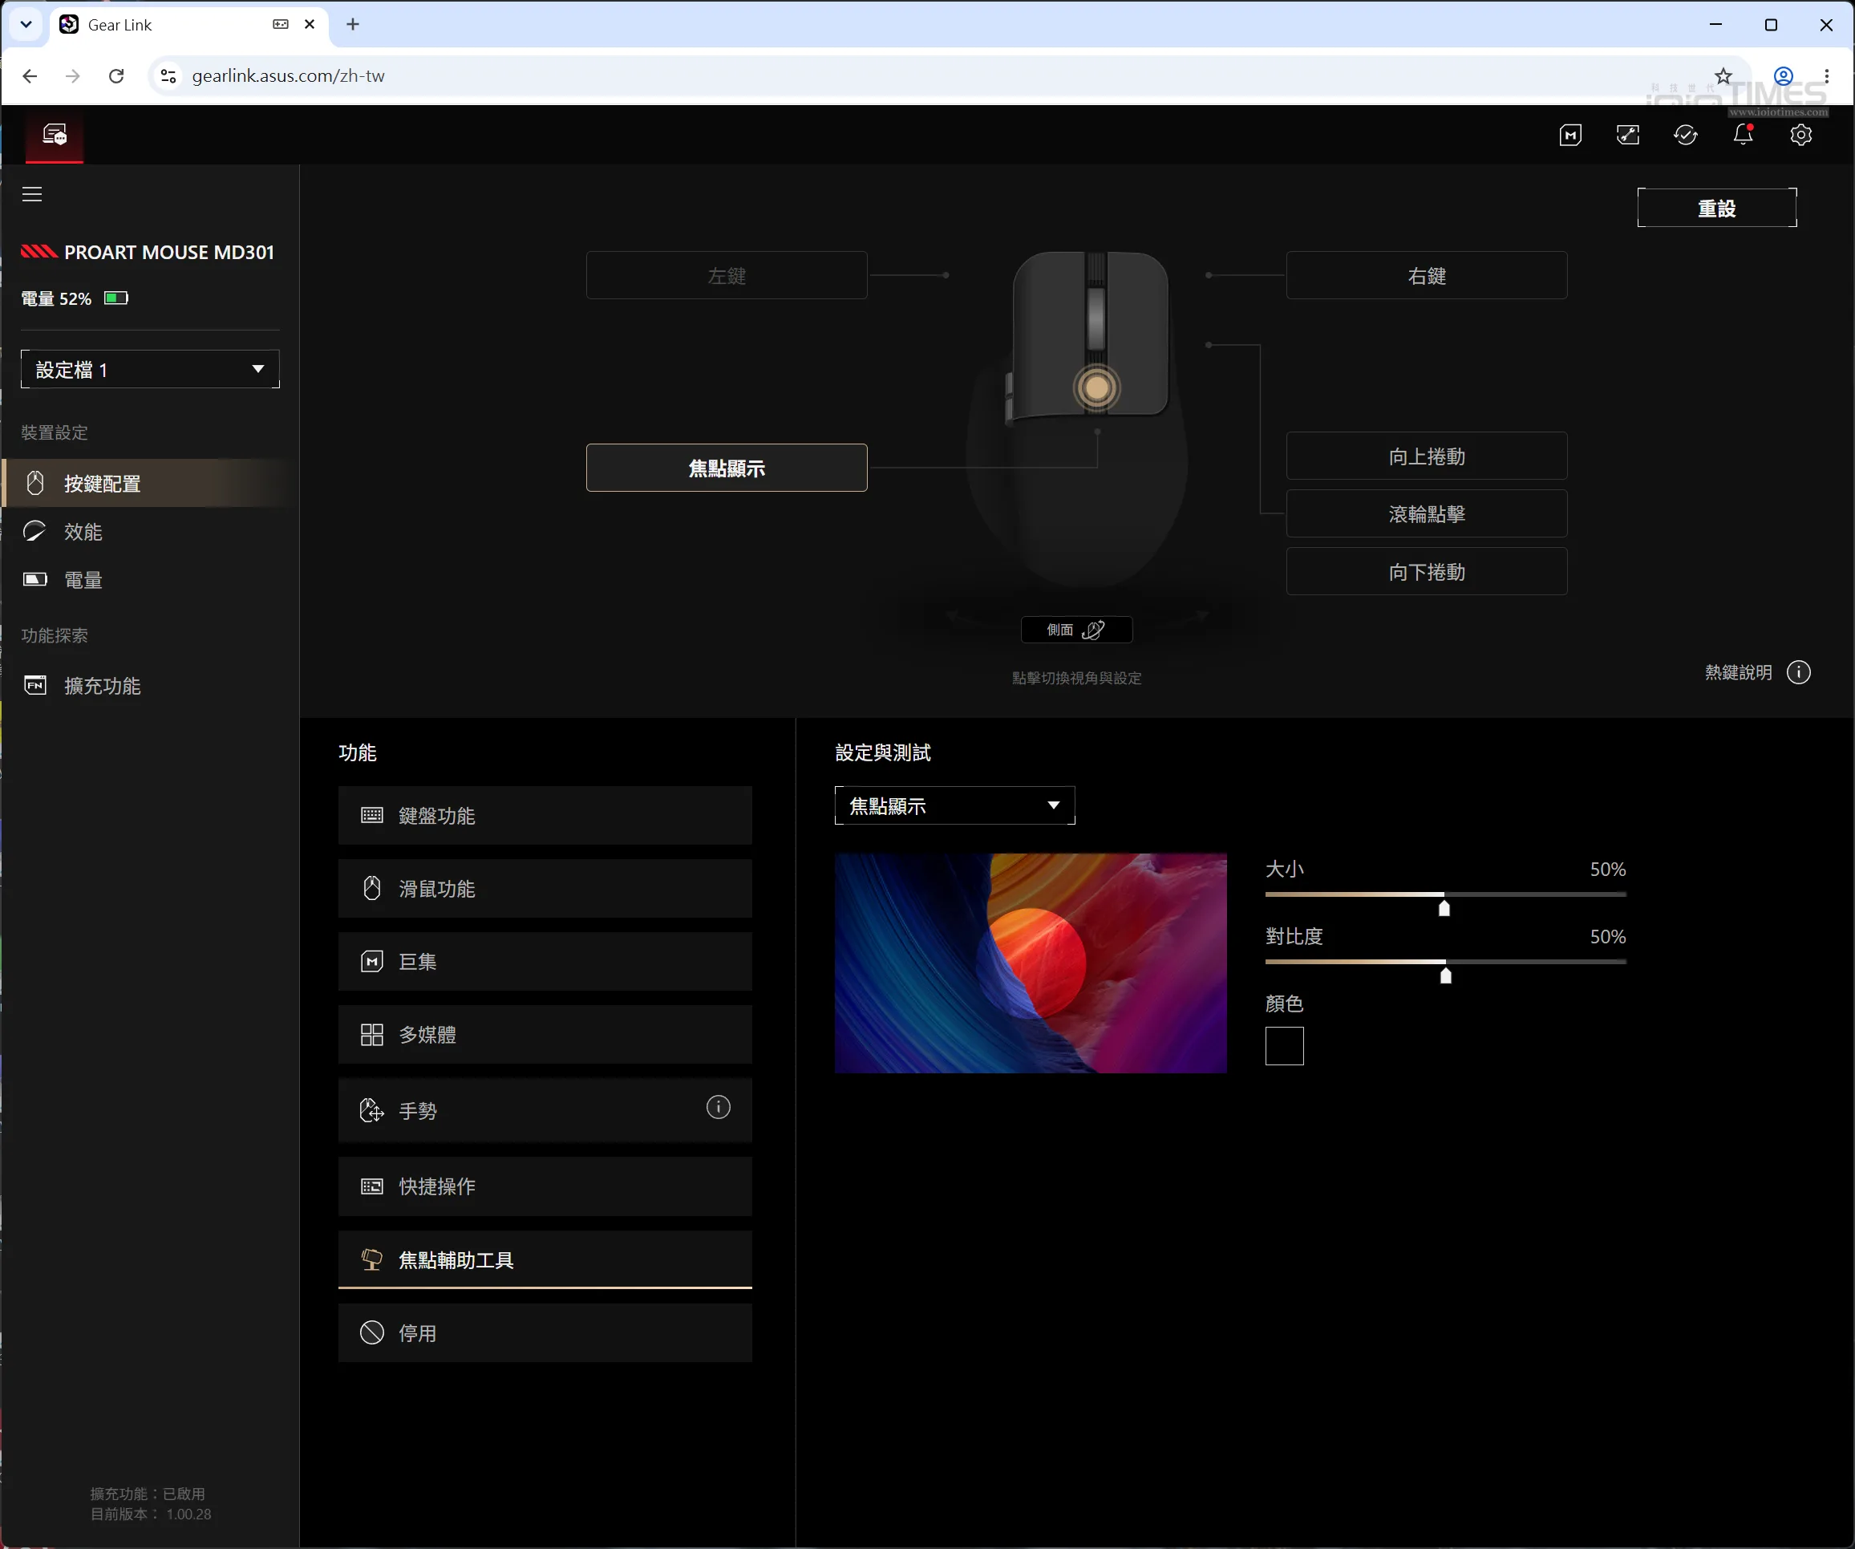
Task: Go back to the previous page
Action: point(30,76)
